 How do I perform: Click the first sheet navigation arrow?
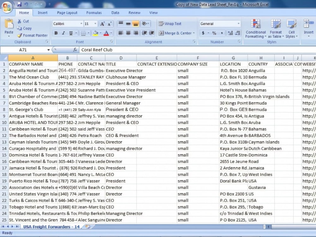point(3,227)
